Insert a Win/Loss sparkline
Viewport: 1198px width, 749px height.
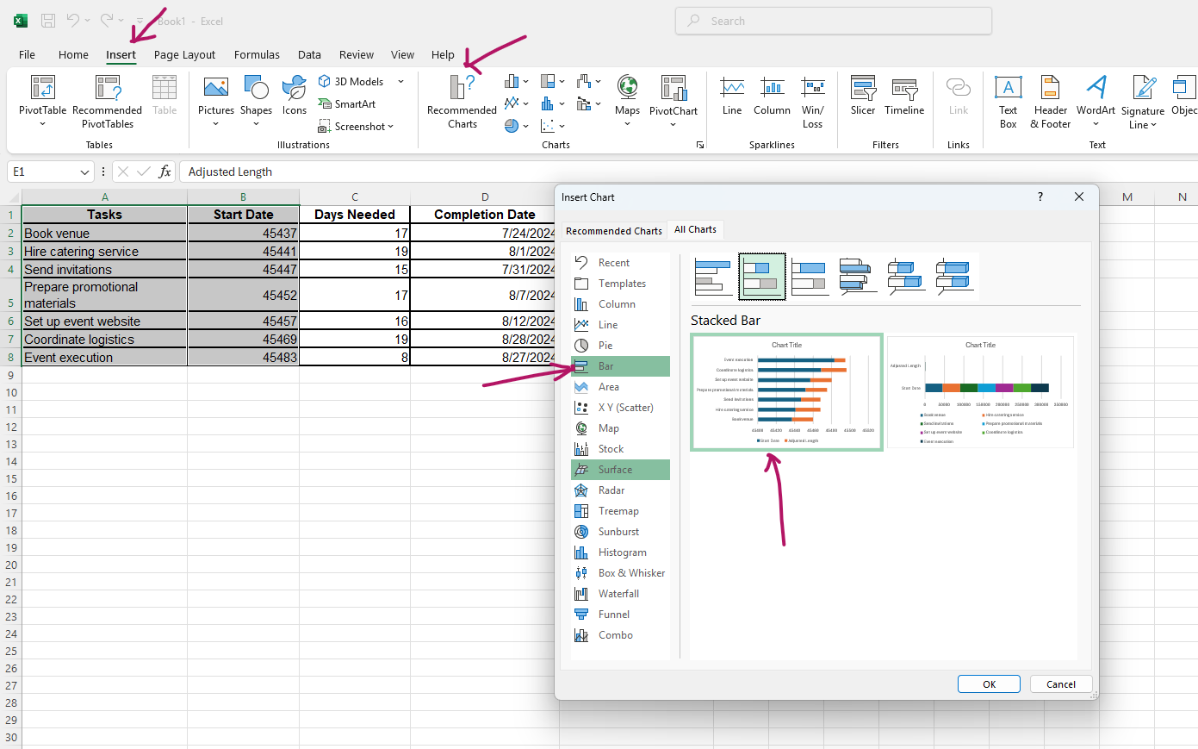pos(812,101)
